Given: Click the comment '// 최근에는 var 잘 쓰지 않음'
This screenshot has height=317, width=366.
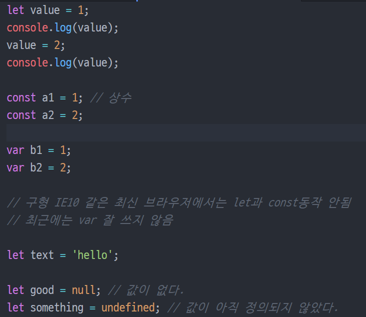Looking at the screenshot, I should pyautogui.click(x=90, y=220).
